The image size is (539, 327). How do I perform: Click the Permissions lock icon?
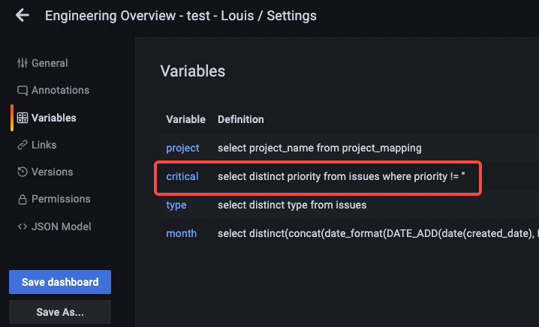tap(23, 199)
